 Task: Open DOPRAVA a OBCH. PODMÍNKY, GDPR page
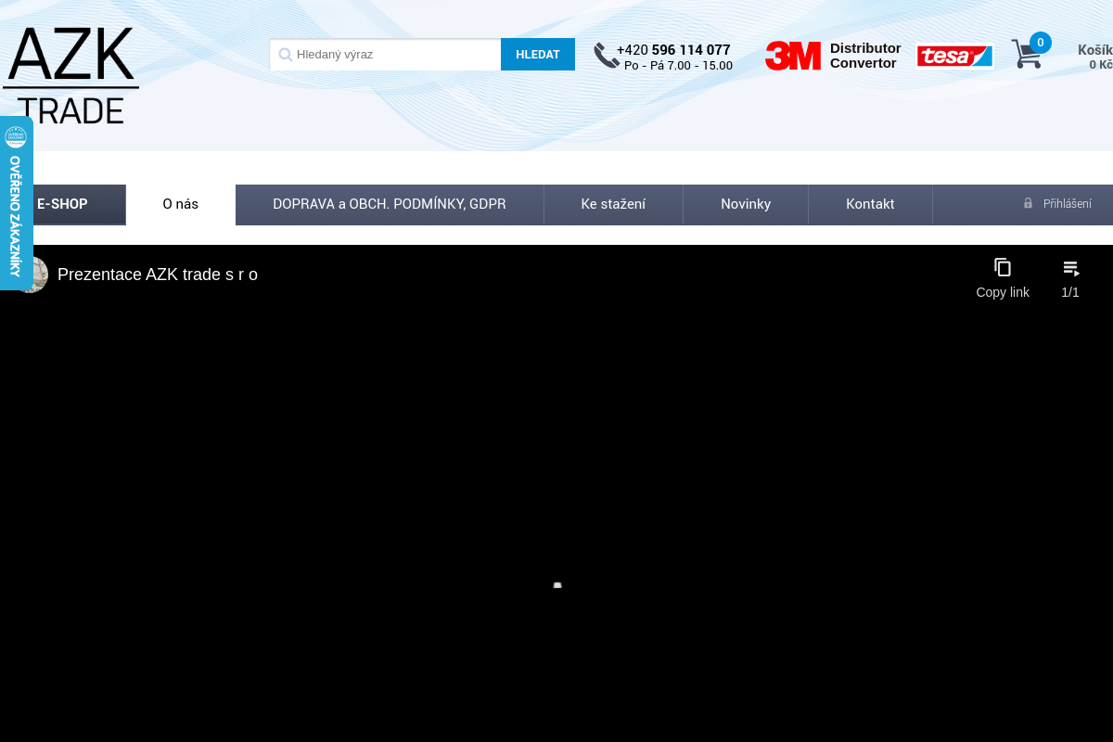click(x=390, y=204)
